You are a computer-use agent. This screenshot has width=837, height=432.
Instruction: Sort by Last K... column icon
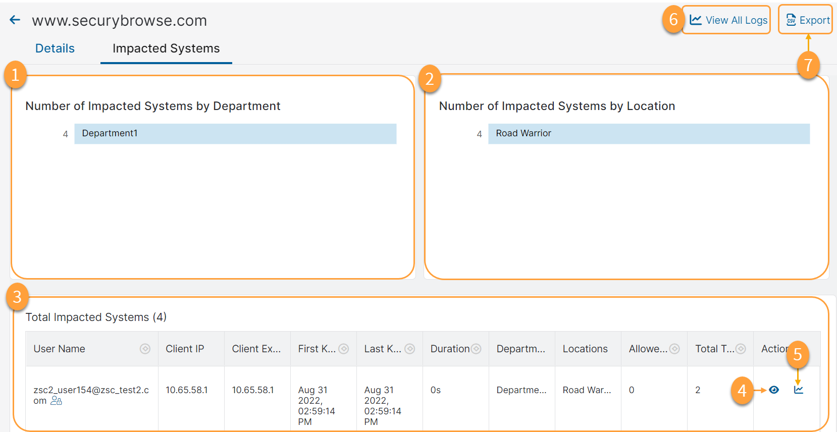pos(410,349)
